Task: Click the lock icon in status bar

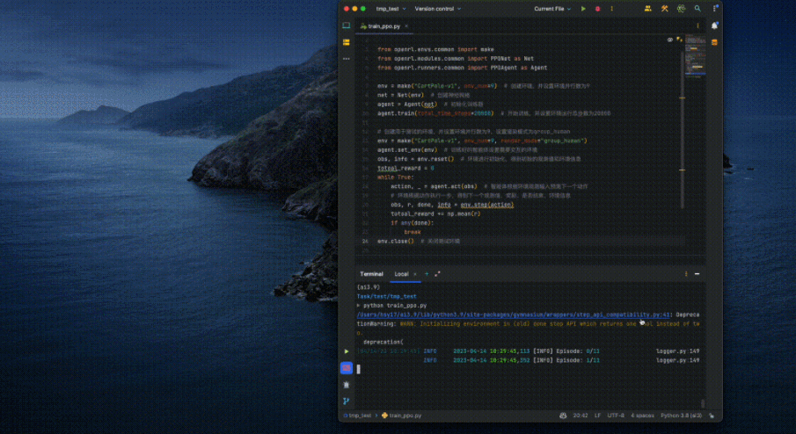Action: (712, 416)
